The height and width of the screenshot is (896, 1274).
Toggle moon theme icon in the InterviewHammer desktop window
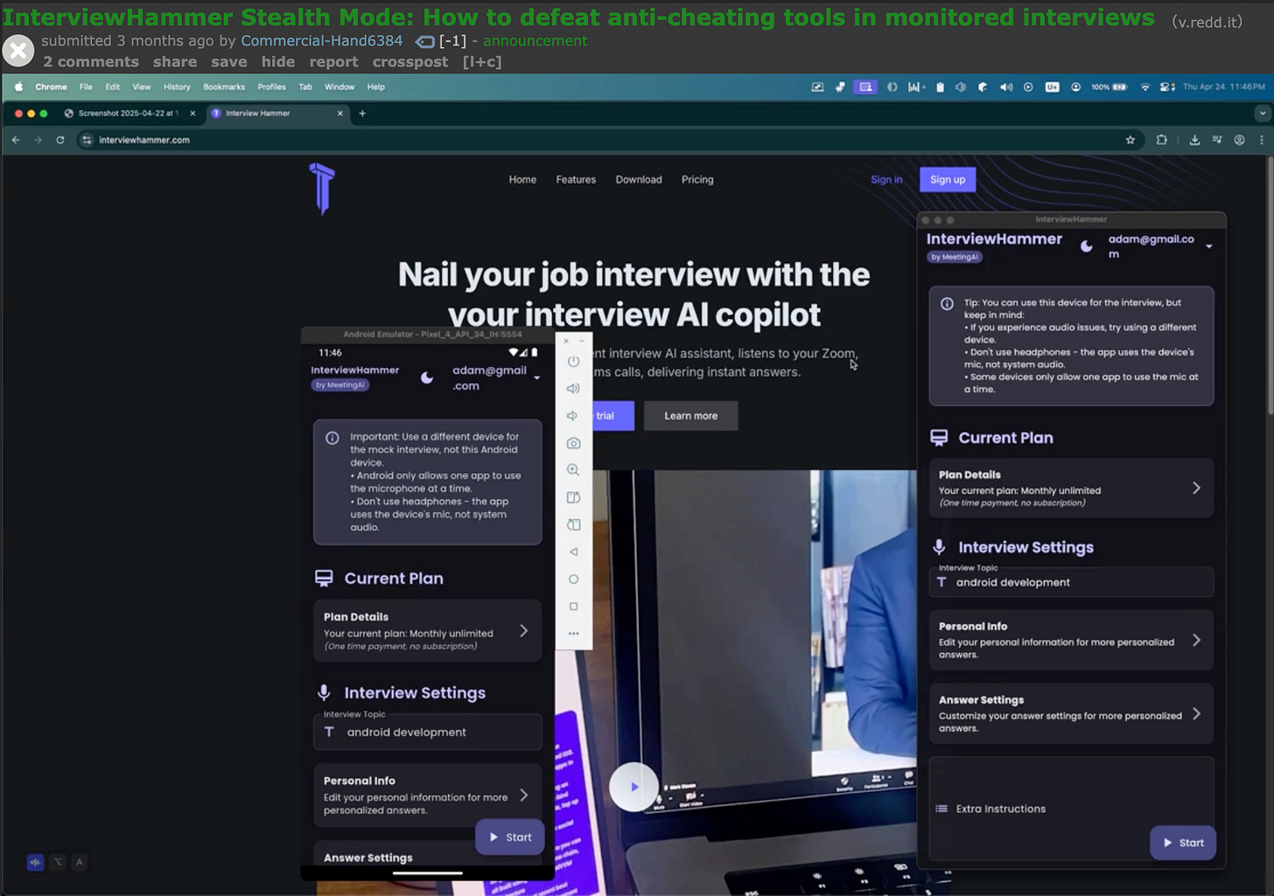[1086, 247]
